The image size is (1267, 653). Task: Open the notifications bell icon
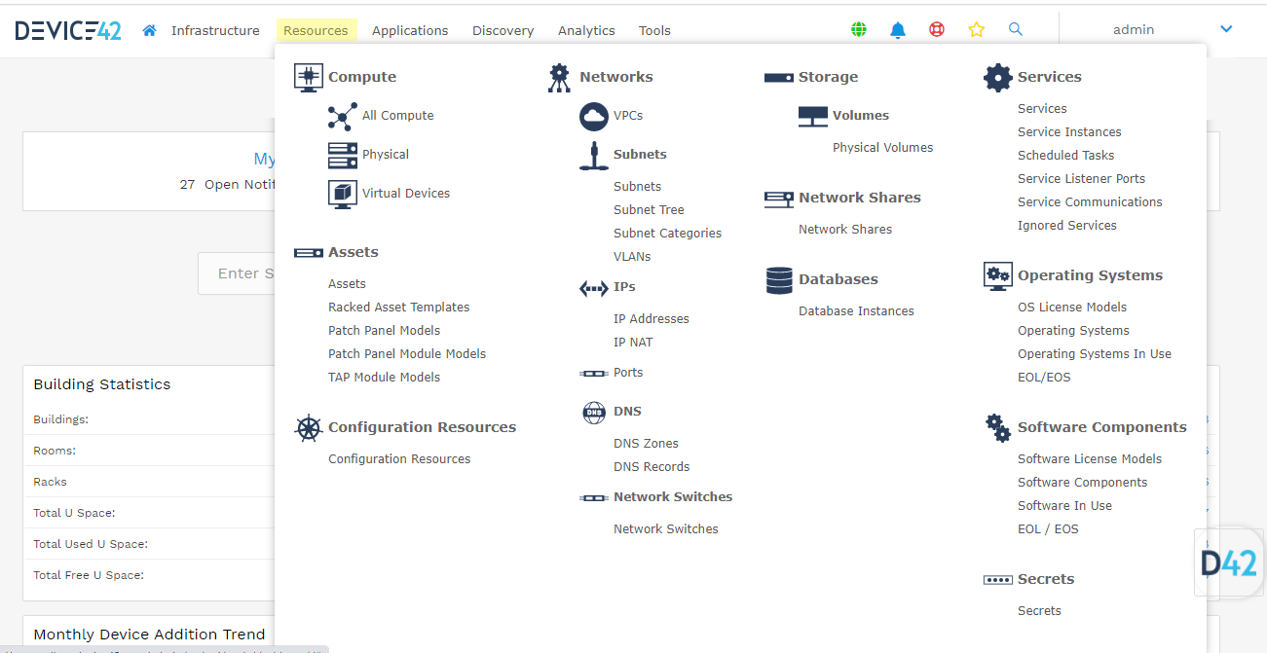tap(898, 30)
